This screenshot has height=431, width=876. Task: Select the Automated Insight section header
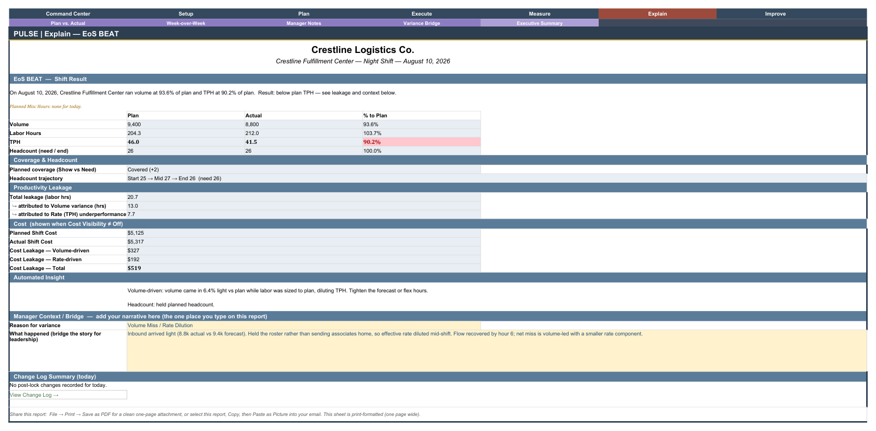pyautogui.click(x=438, y=277)
